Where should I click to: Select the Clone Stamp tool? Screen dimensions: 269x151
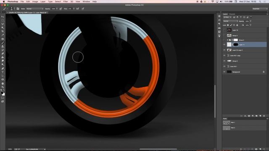point(3,46)
